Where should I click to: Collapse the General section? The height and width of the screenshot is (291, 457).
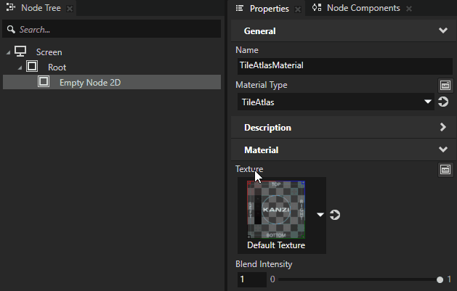(x=443, y=30)
